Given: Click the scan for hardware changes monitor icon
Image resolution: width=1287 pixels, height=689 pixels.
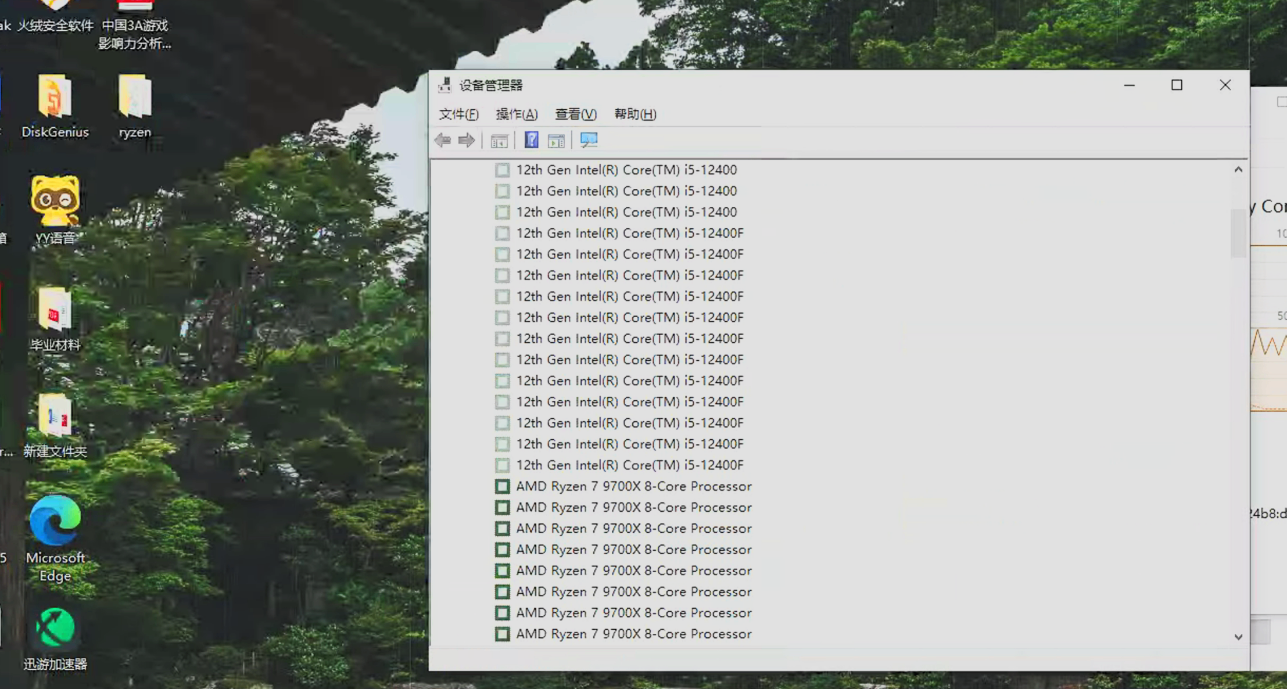Looking at the screenshot, I should coord(589,140).
